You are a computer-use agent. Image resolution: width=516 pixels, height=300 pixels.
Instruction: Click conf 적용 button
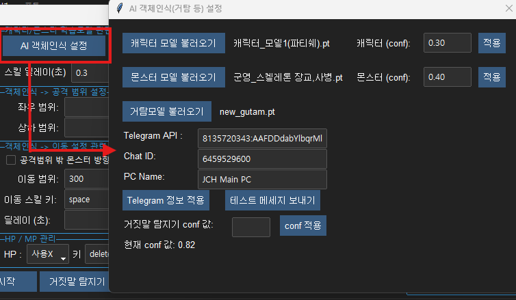tap(303, 226)
